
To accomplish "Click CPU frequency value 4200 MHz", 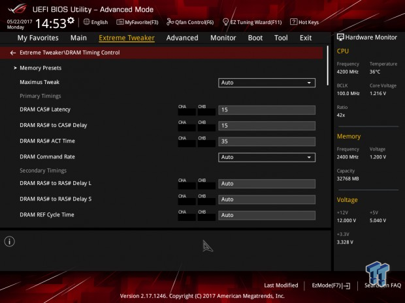I will pyautogui.click(x=348, y=72).
